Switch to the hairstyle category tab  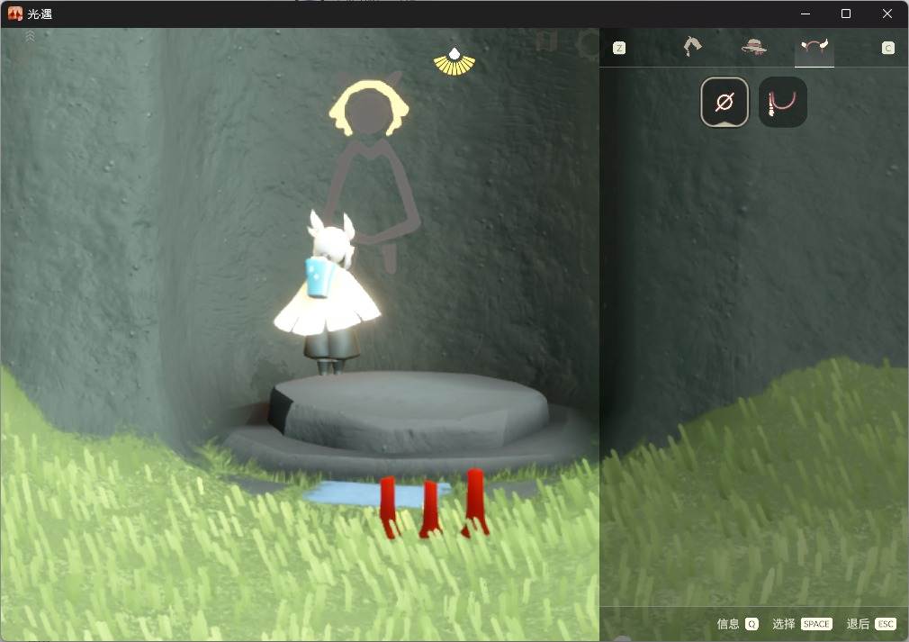[691, 47]
